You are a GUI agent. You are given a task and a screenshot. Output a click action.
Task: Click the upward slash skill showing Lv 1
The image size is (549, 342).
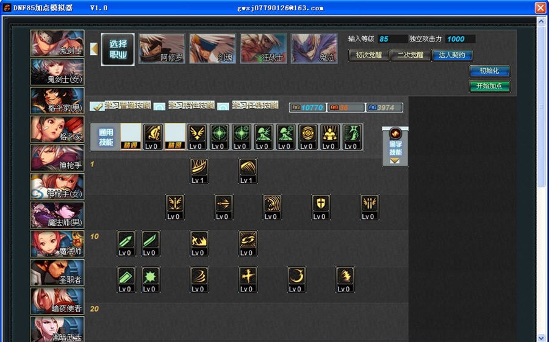pyautogui.click(x=199, y=171)
